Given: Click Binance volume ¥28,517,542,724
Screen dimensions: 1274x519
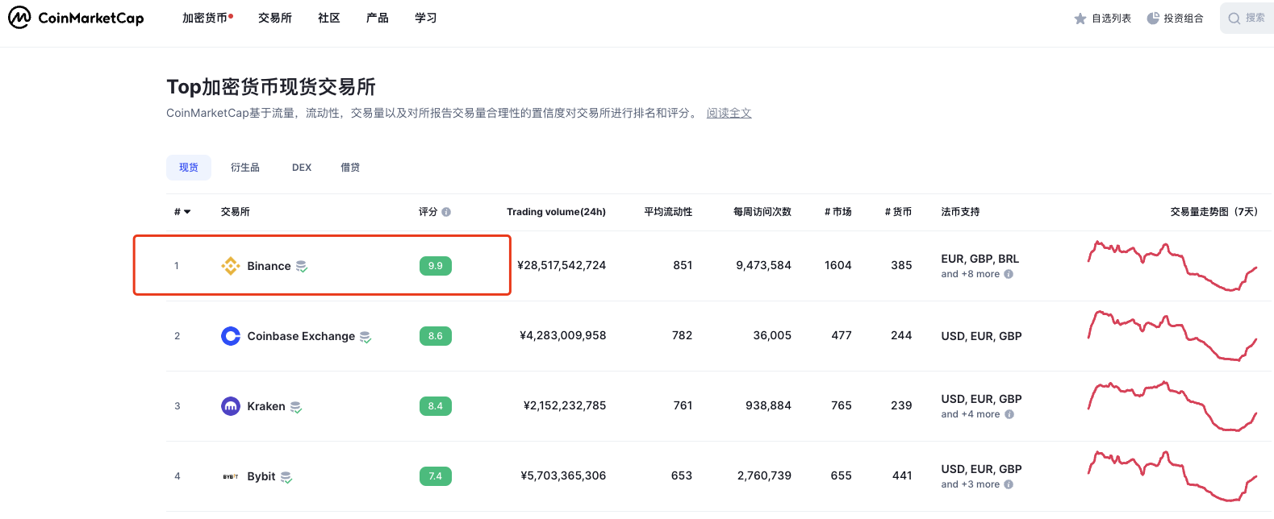Looking at the screenshot, I should click(562, 265).
